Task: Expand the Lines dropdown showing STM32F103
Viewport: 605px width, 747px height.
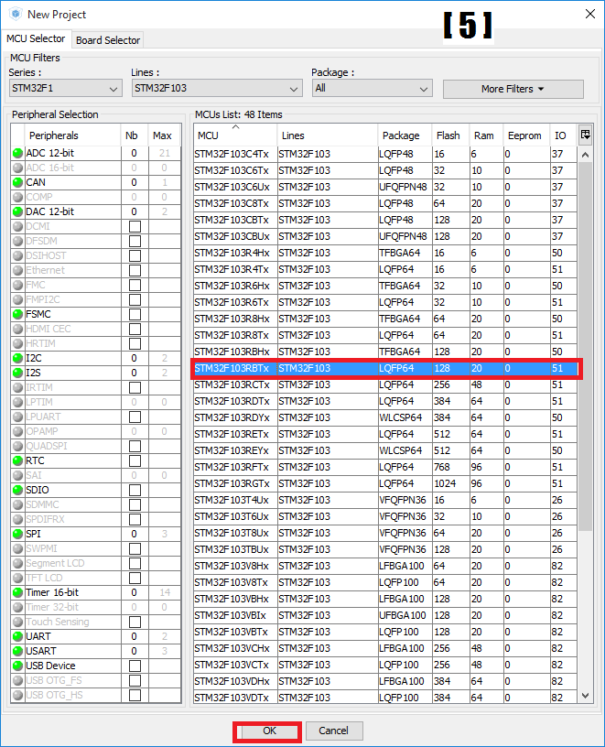Action: click(x=216, y=89)
